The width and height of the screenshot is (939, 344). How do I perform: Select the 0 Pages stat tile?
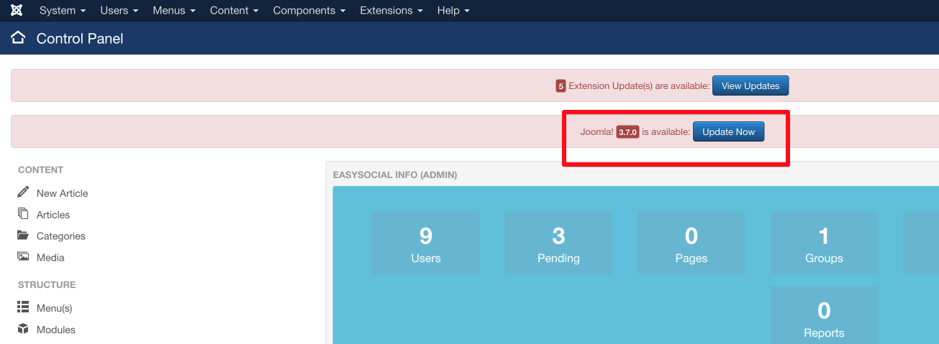pyautogui.click(x=691, y=243)
